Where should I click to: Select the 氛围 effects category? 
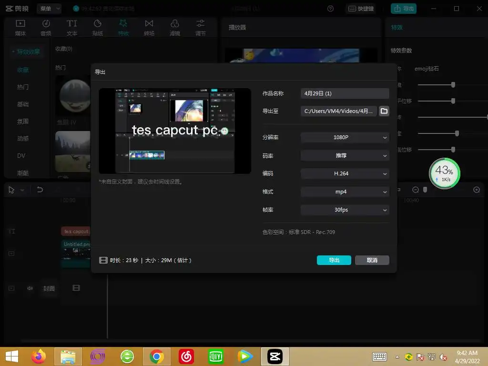(23, 122)
